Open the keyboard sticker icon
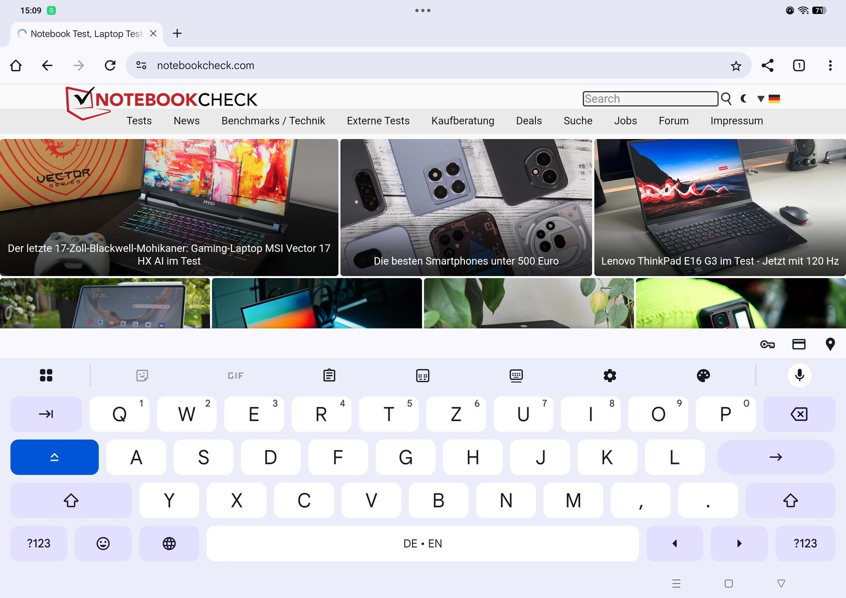The image size is (846, 598). click(142, 375)
